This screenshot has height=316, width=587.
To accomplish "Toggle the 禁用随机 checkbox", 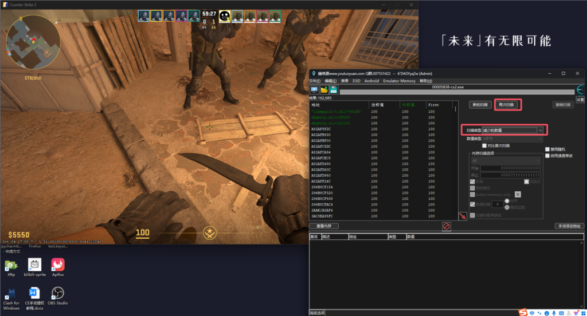I will pyautogui.click(x=547, y=149).
